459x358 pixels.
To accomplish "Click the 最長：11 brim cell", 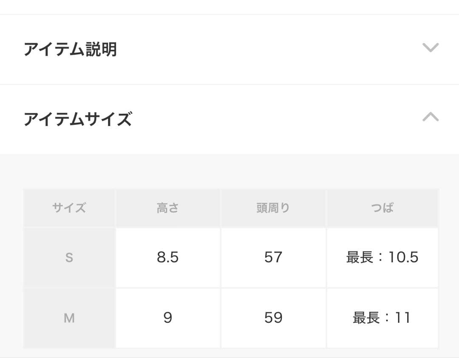I will click(382, 318).
